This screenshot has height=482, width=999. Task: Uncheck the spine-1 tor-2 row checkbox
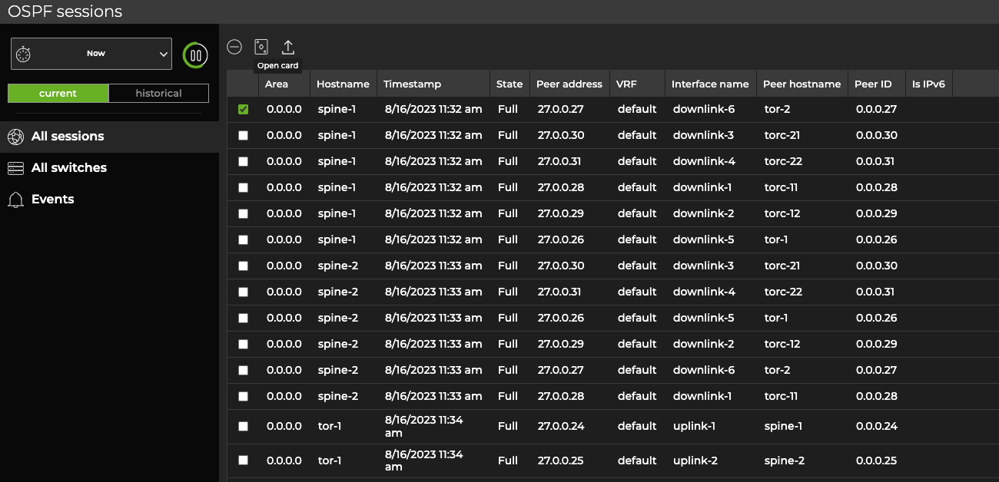[x=244, y=110]
